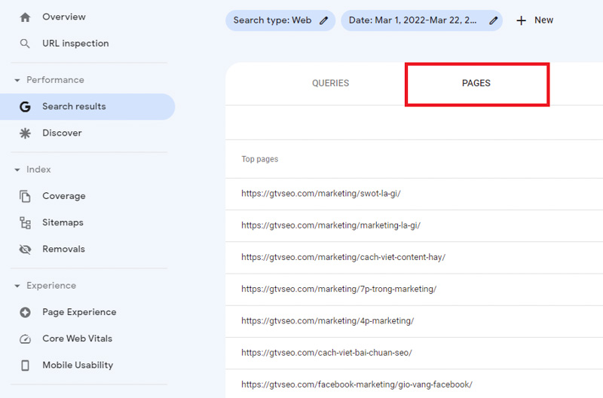This screenshot has width=603, height=398.
Task: Click the URL inspection magnifier icon
Action: click(25, 44)
